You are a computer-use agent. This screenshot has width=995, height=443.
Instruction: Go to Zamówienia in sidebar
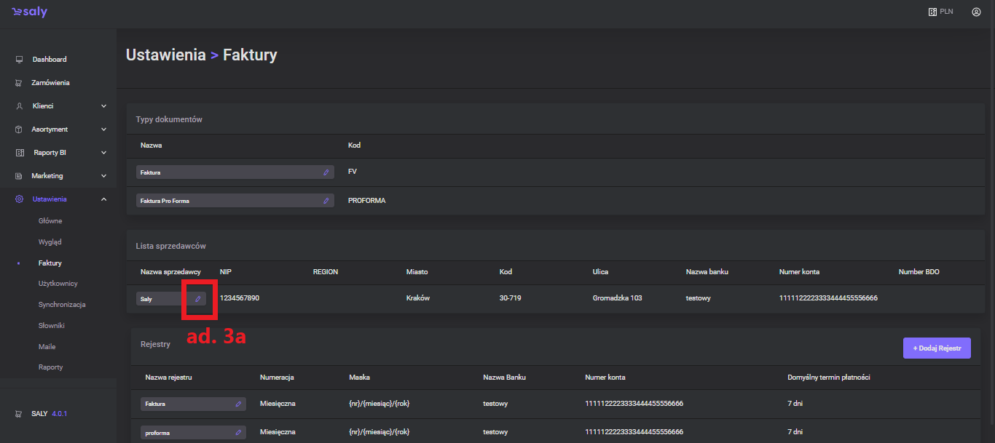coord(50,83)
